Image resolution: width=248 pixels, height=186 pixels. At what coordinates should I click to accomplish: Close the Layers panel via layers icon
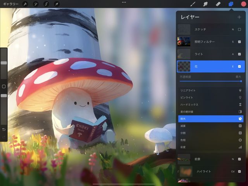coord(231,4)
